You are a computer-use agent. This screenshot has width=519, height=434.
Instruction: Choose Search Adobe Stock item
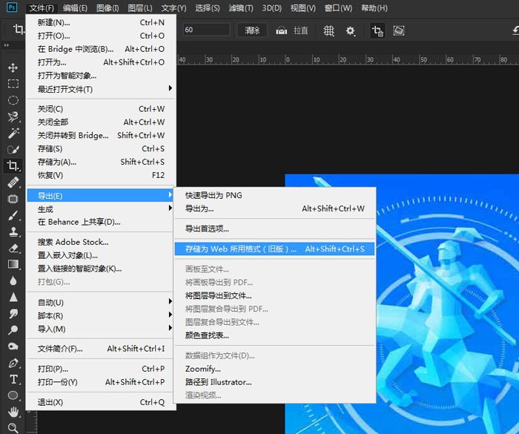click(101, 242)
